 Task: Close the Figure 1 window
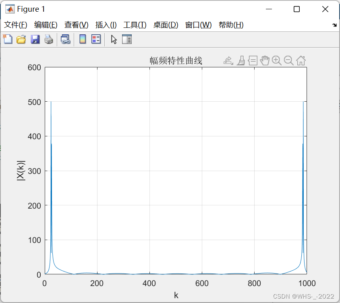coord(325,9)
